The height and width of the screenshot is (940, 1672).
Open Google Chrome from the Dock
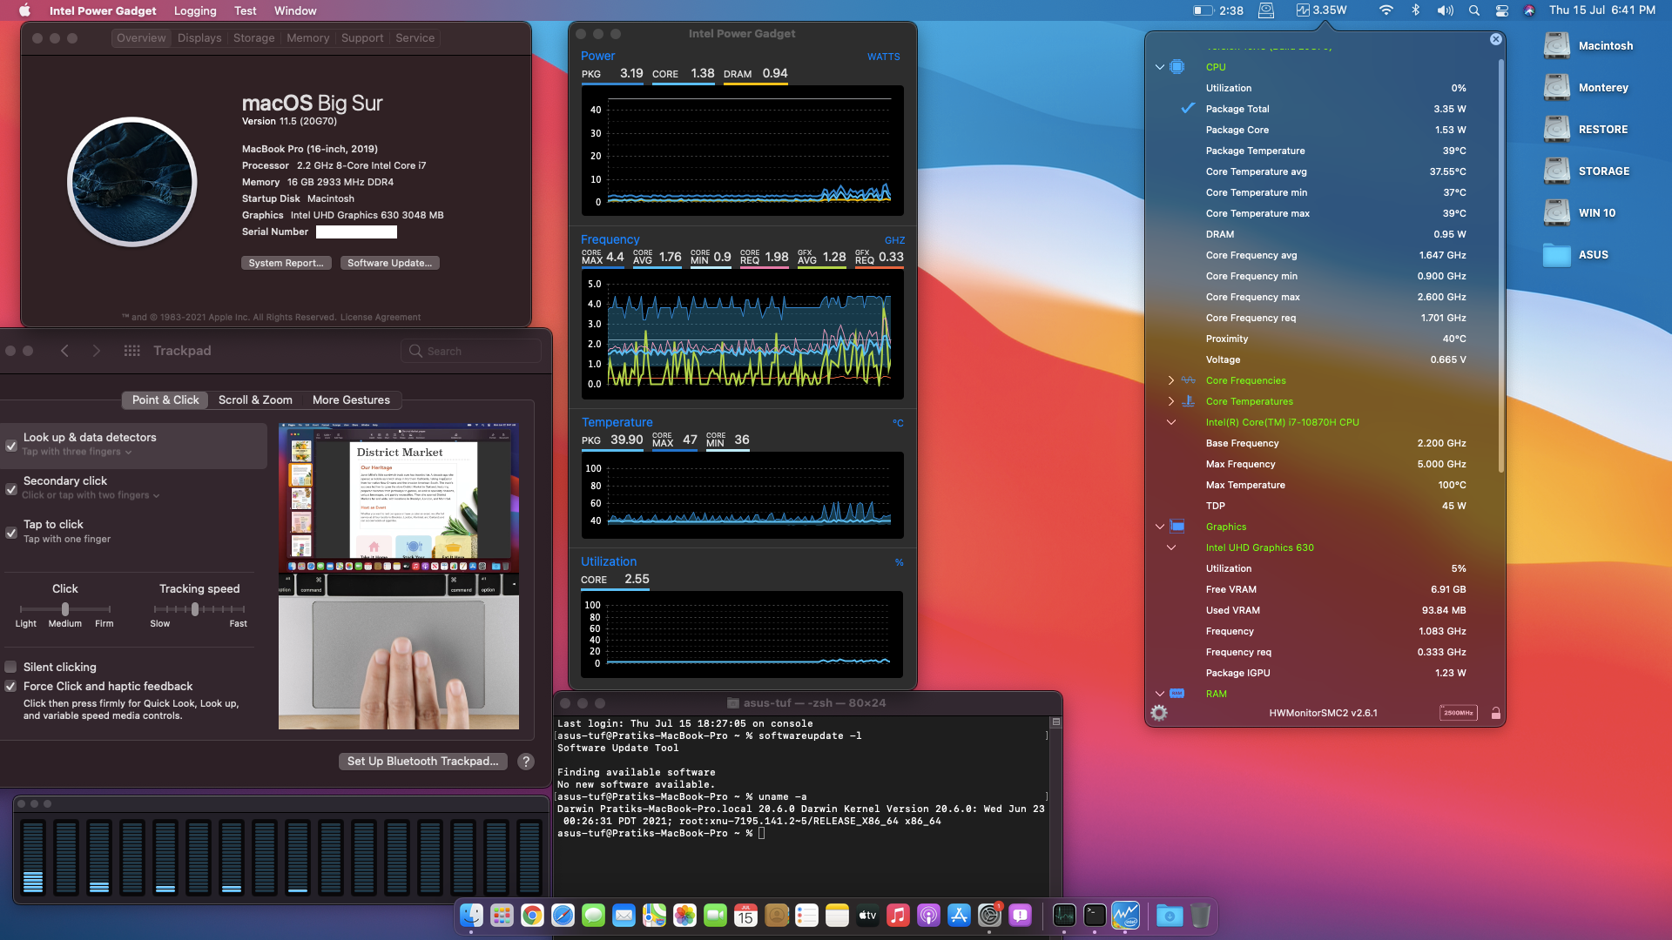point(532,916)
